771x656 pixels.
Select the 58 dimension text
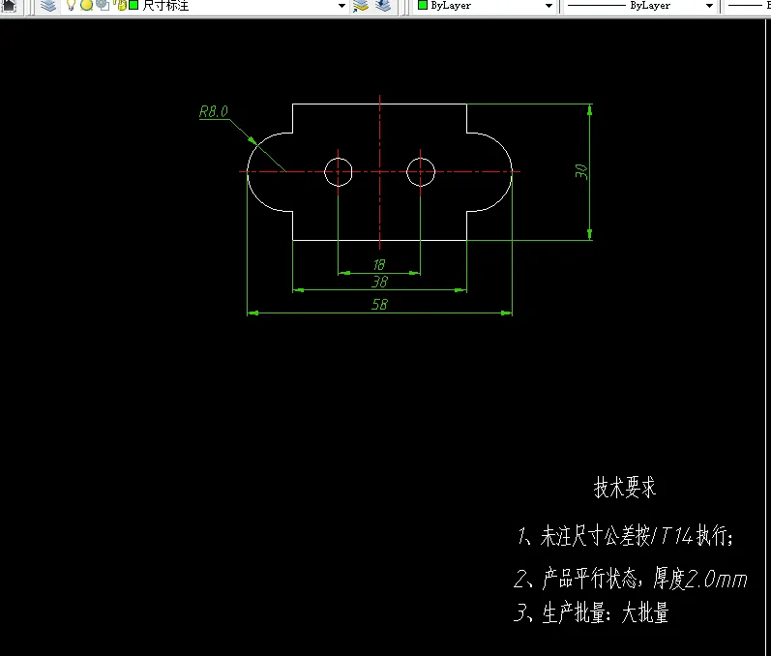pos(379,305)
